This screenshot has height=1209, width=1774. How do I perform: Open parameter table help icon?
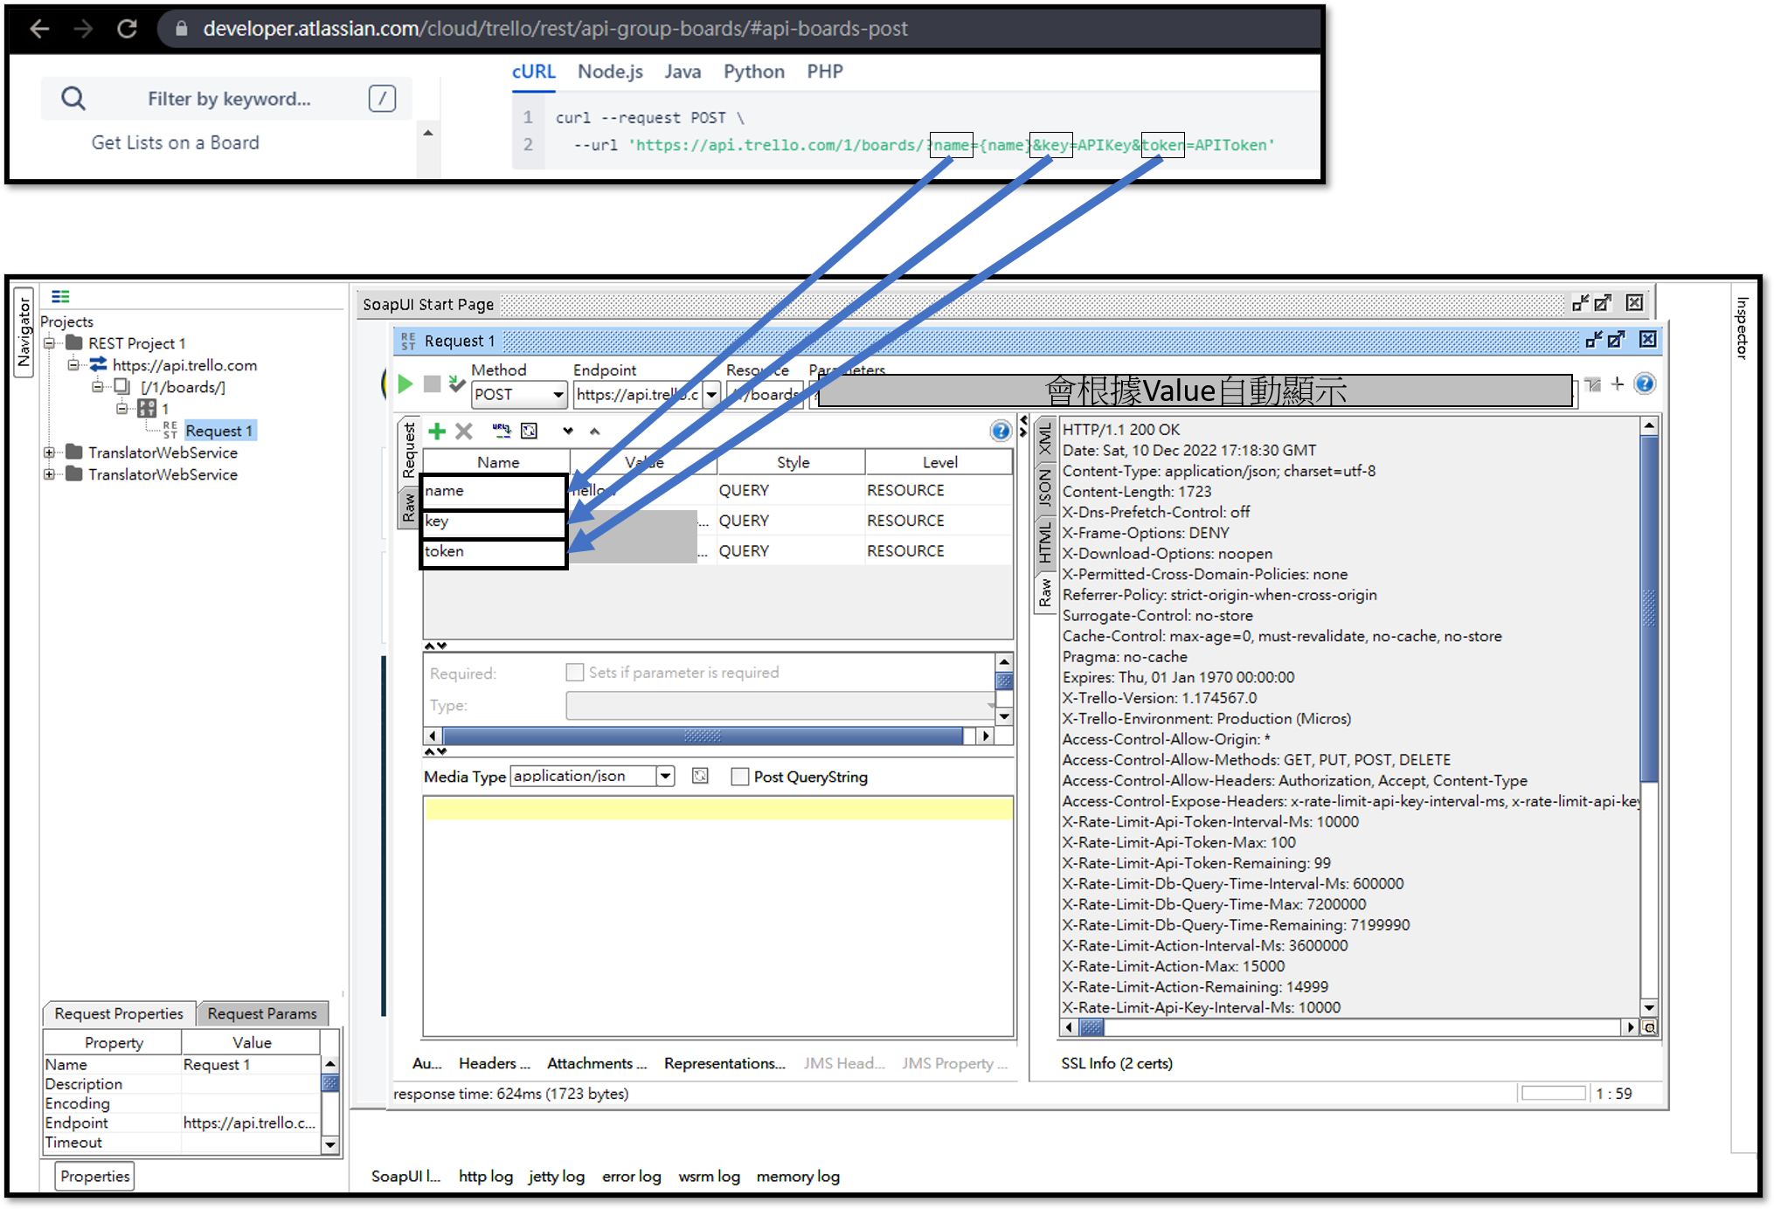click(1000, 431)
